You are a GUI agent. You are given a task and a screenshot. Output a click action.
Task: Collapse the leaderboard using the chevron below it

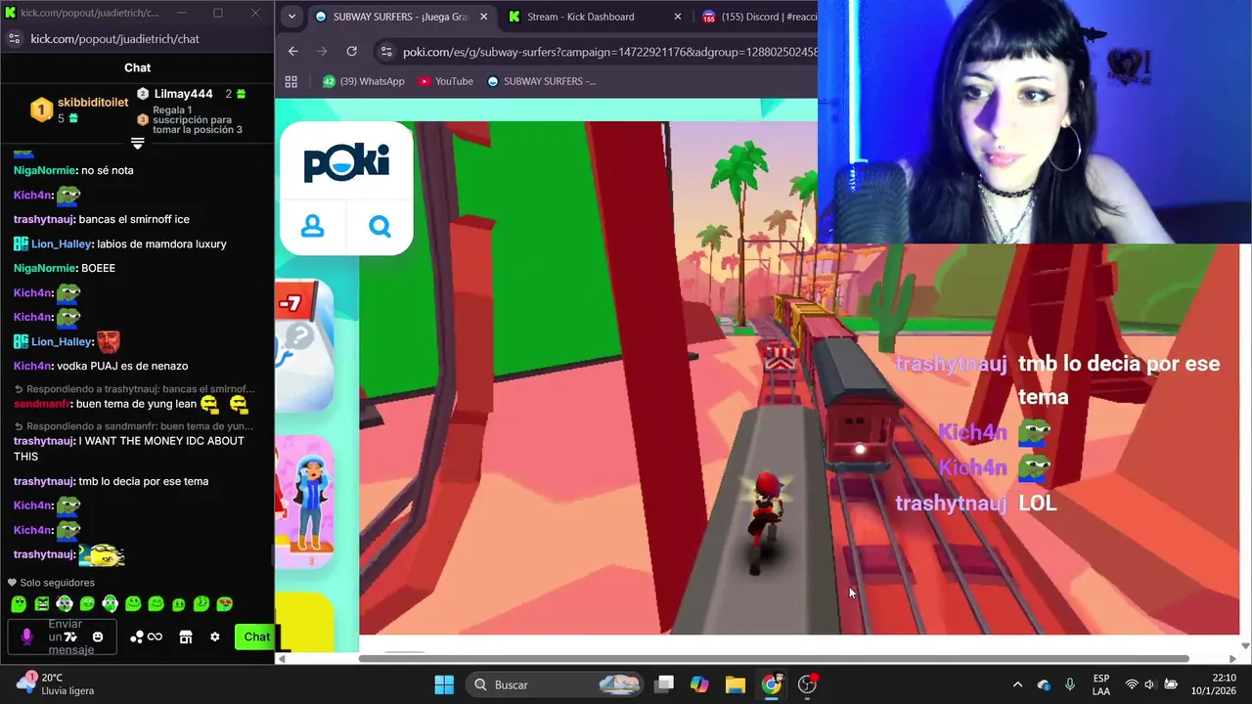[x=138, y=143]
